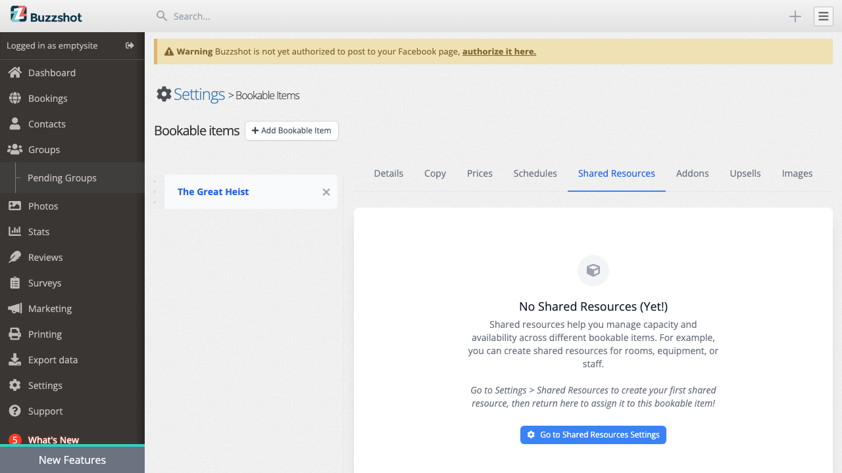The width and height of the screenshot is (842, 473).
Task: Select the Images tab
Action: coord(797,173)
